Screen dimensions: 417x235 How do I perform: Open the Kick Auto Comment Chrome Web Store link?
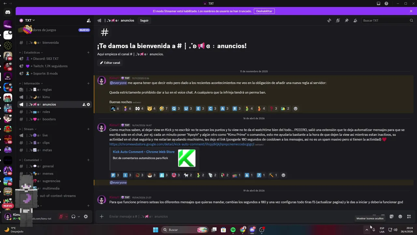(144, 152)
